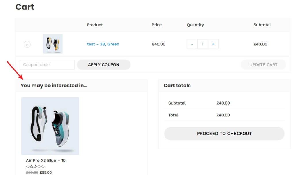Open the Air Pro X3 Blue product image

click(x=50, y=126)
